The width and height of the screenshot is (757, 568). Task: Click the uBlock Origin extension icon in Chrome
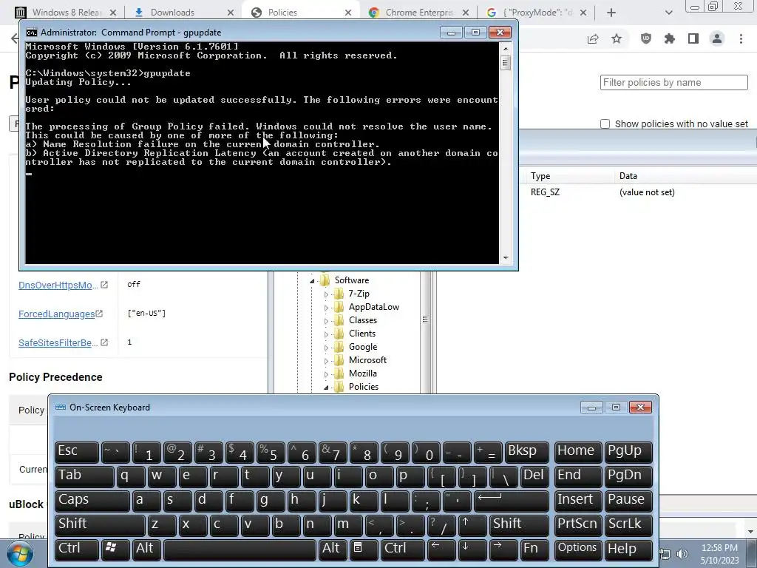(645, 38)
